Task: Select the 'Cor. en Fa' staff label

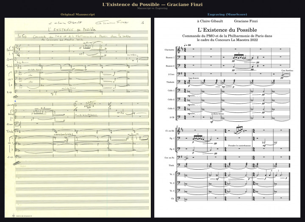Action: tap(169, 158)
